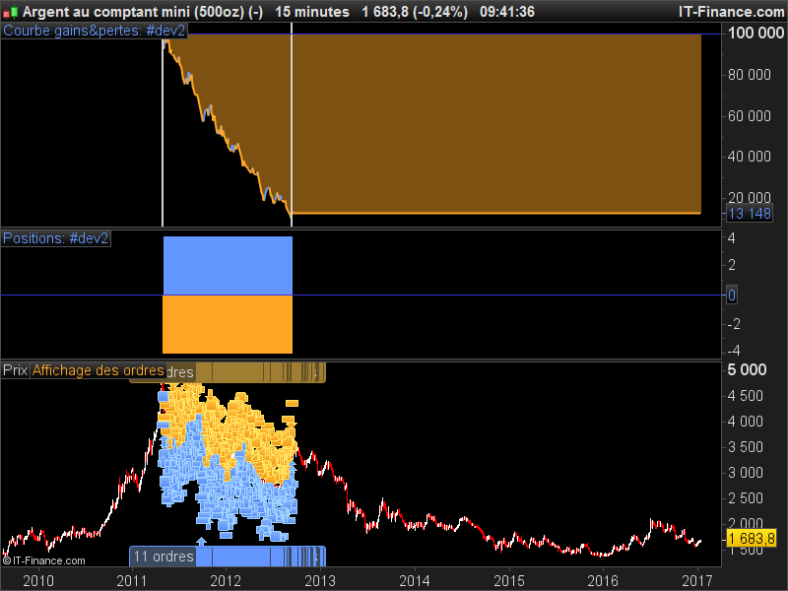
Task: Click the 2010 label on the time axis
Action: [38, 581]
